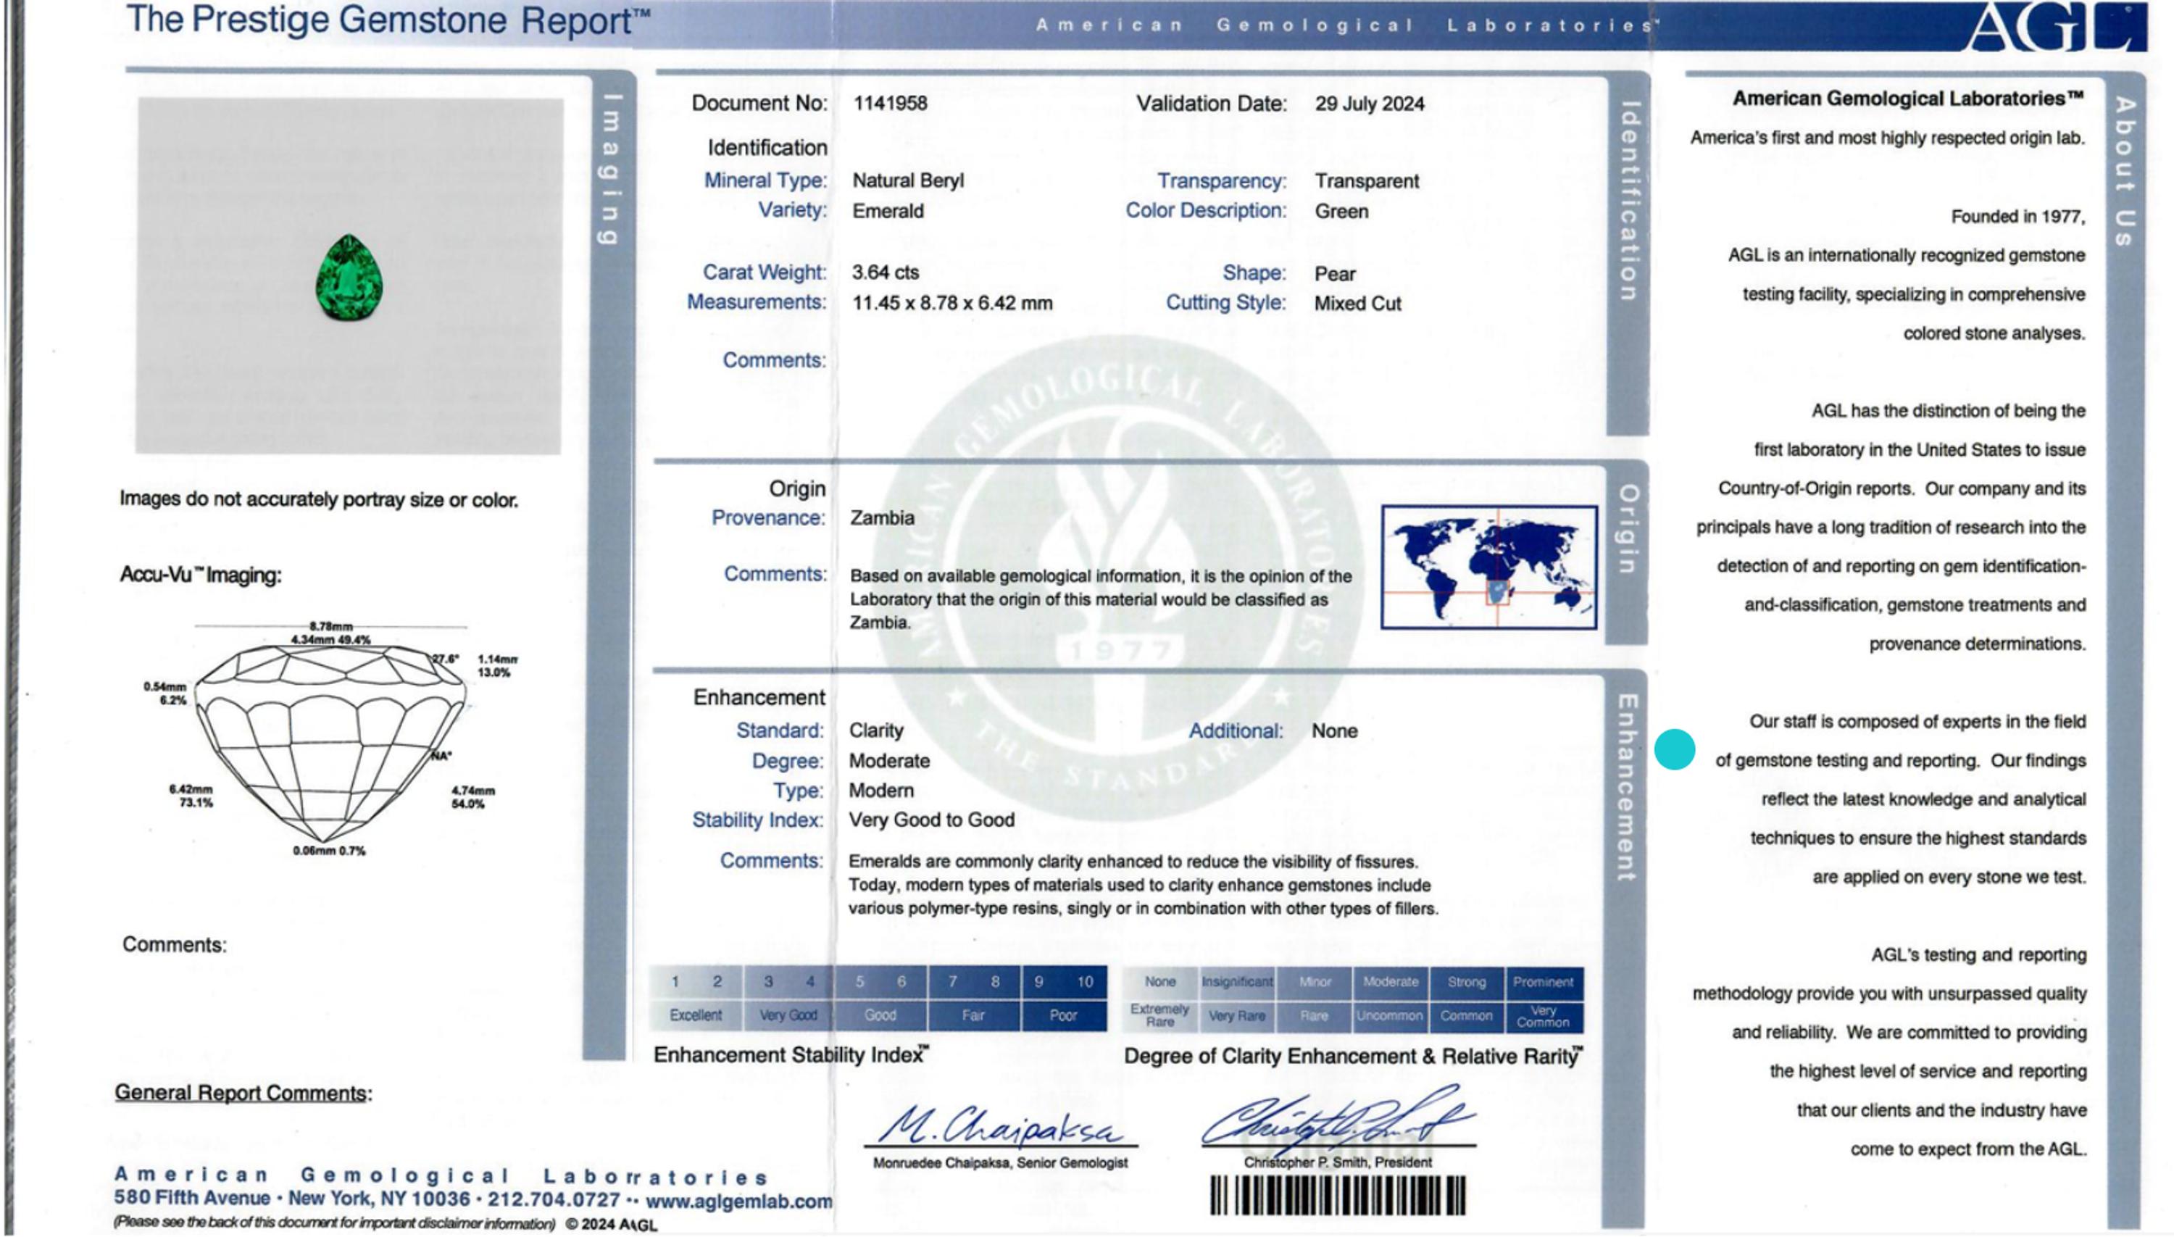Click the Strong cell in clarity scale

(1467, 982)
